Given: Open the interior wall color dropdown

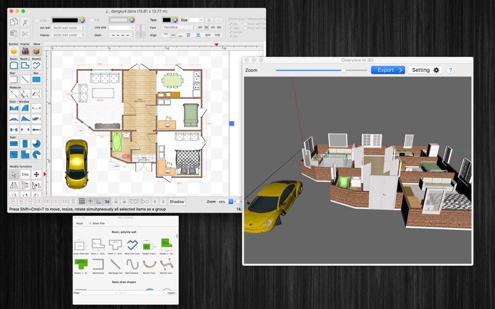Looking at the screenshot, I should click(69, 35).
